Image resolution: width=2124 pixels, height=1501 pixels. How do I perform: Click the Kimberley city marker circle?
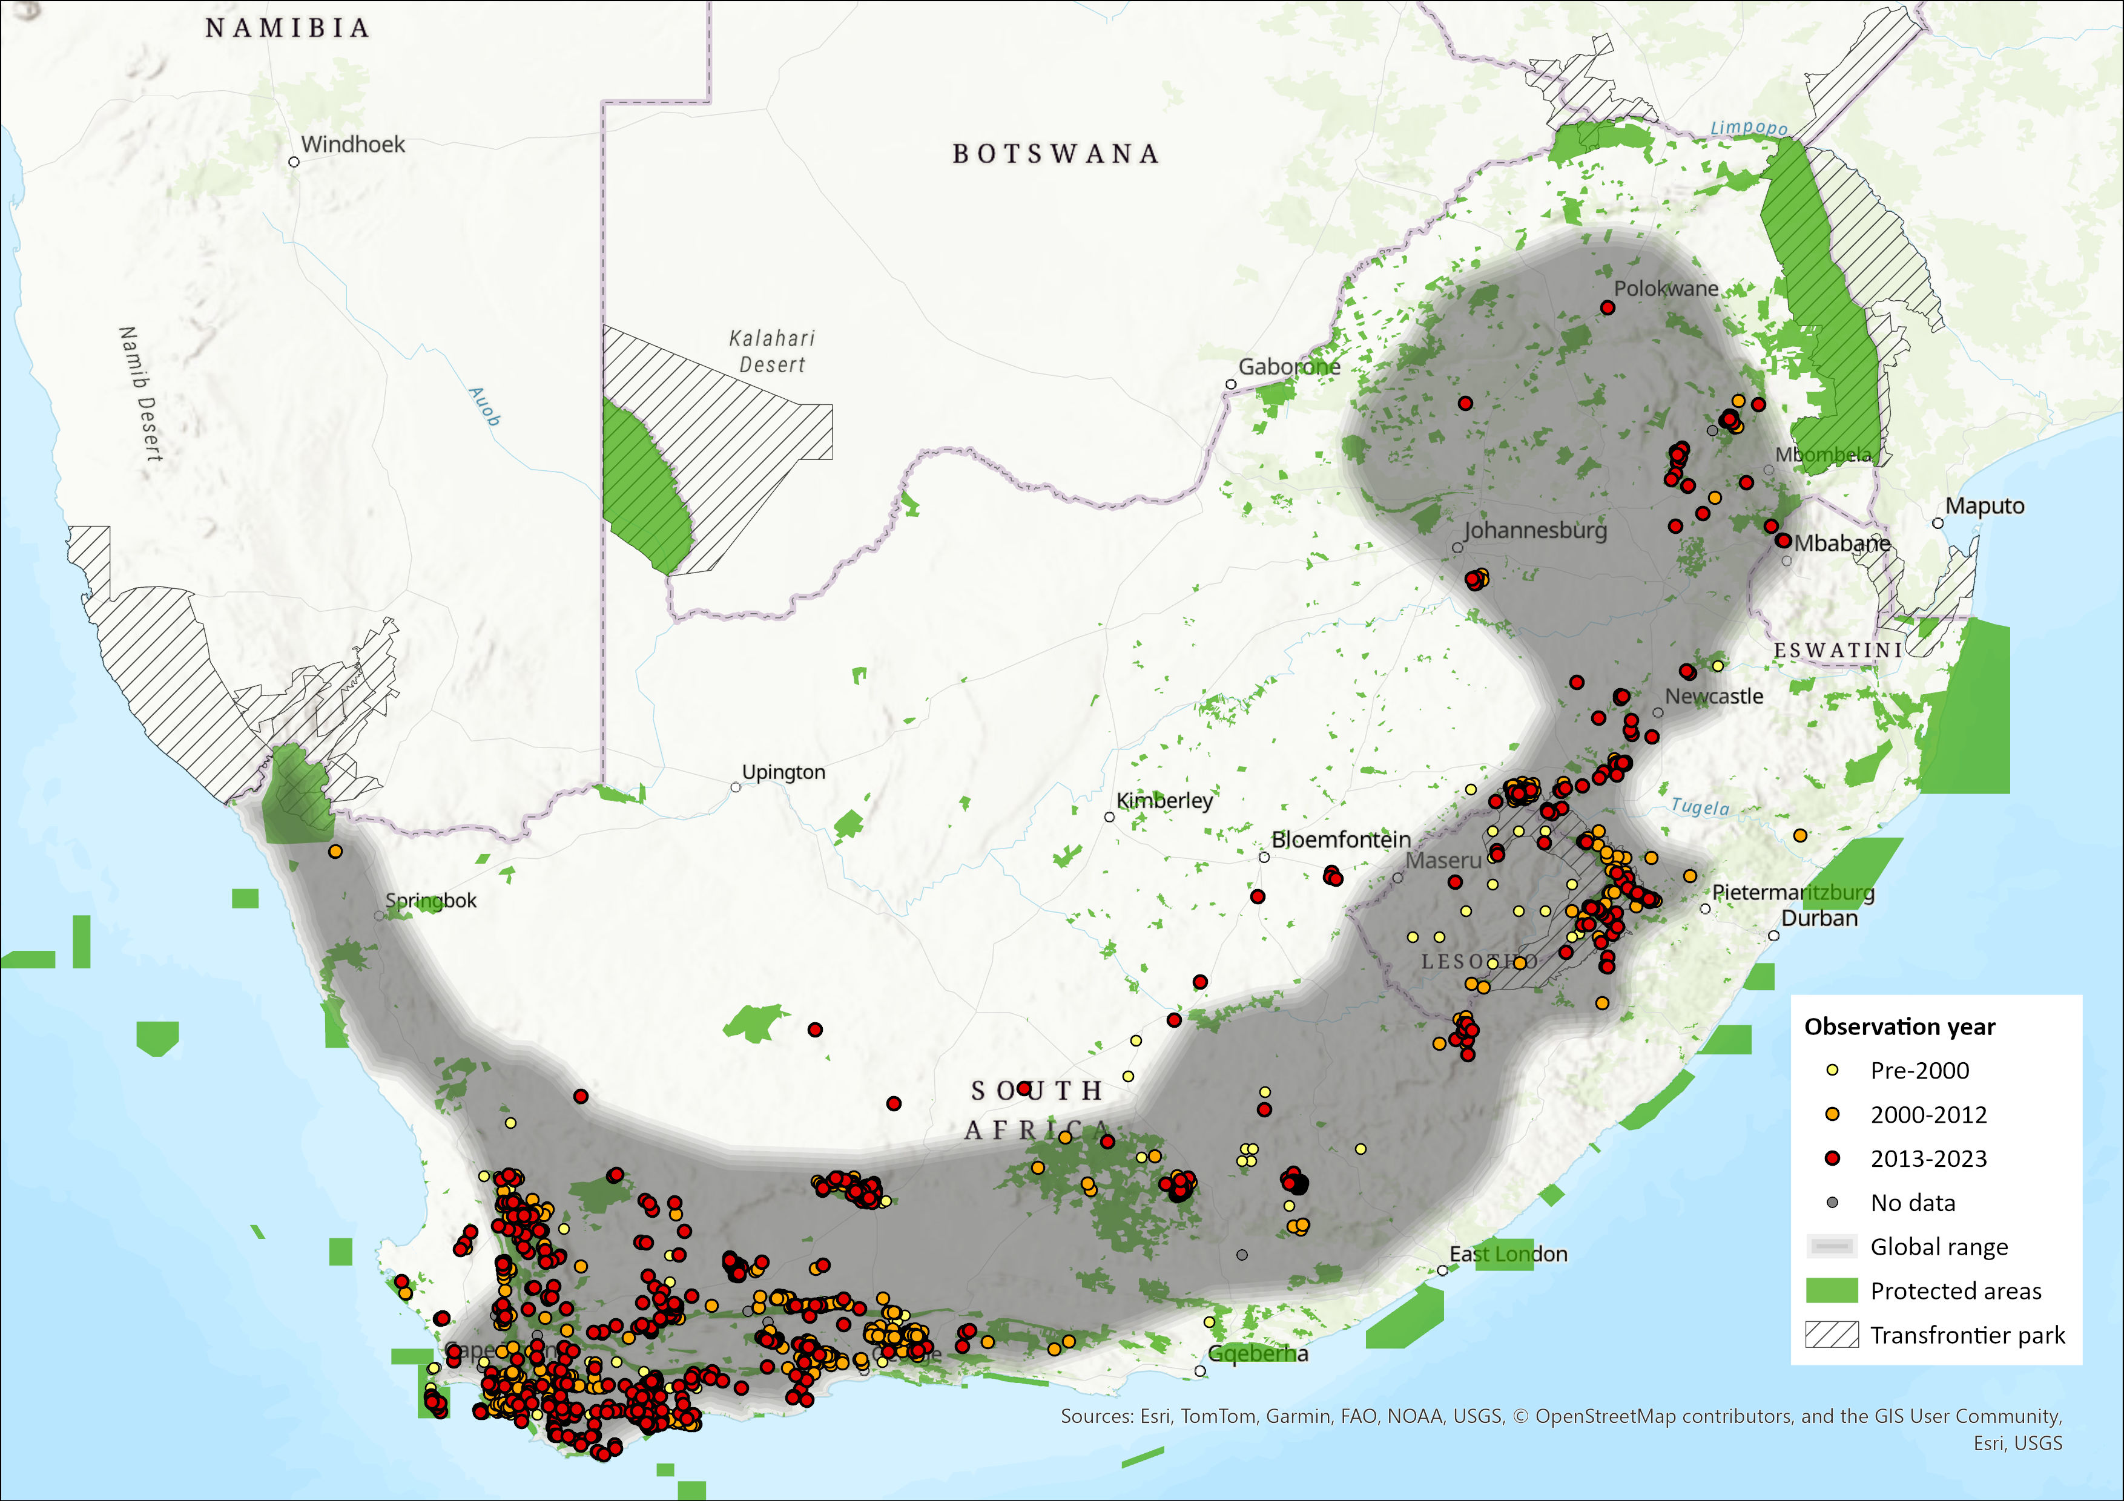(1109, 816)
